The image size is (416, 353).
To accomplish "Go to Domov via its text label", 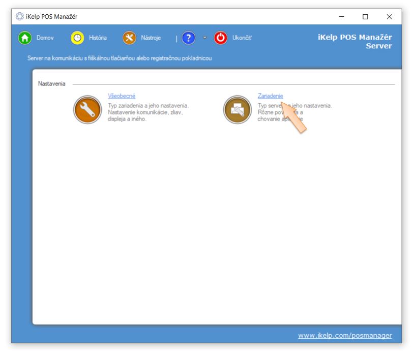I will pos(45,38).
